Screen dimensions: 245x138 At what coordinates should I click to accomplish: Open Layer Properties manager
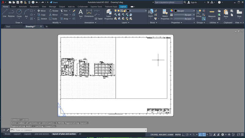click(109, 14)
